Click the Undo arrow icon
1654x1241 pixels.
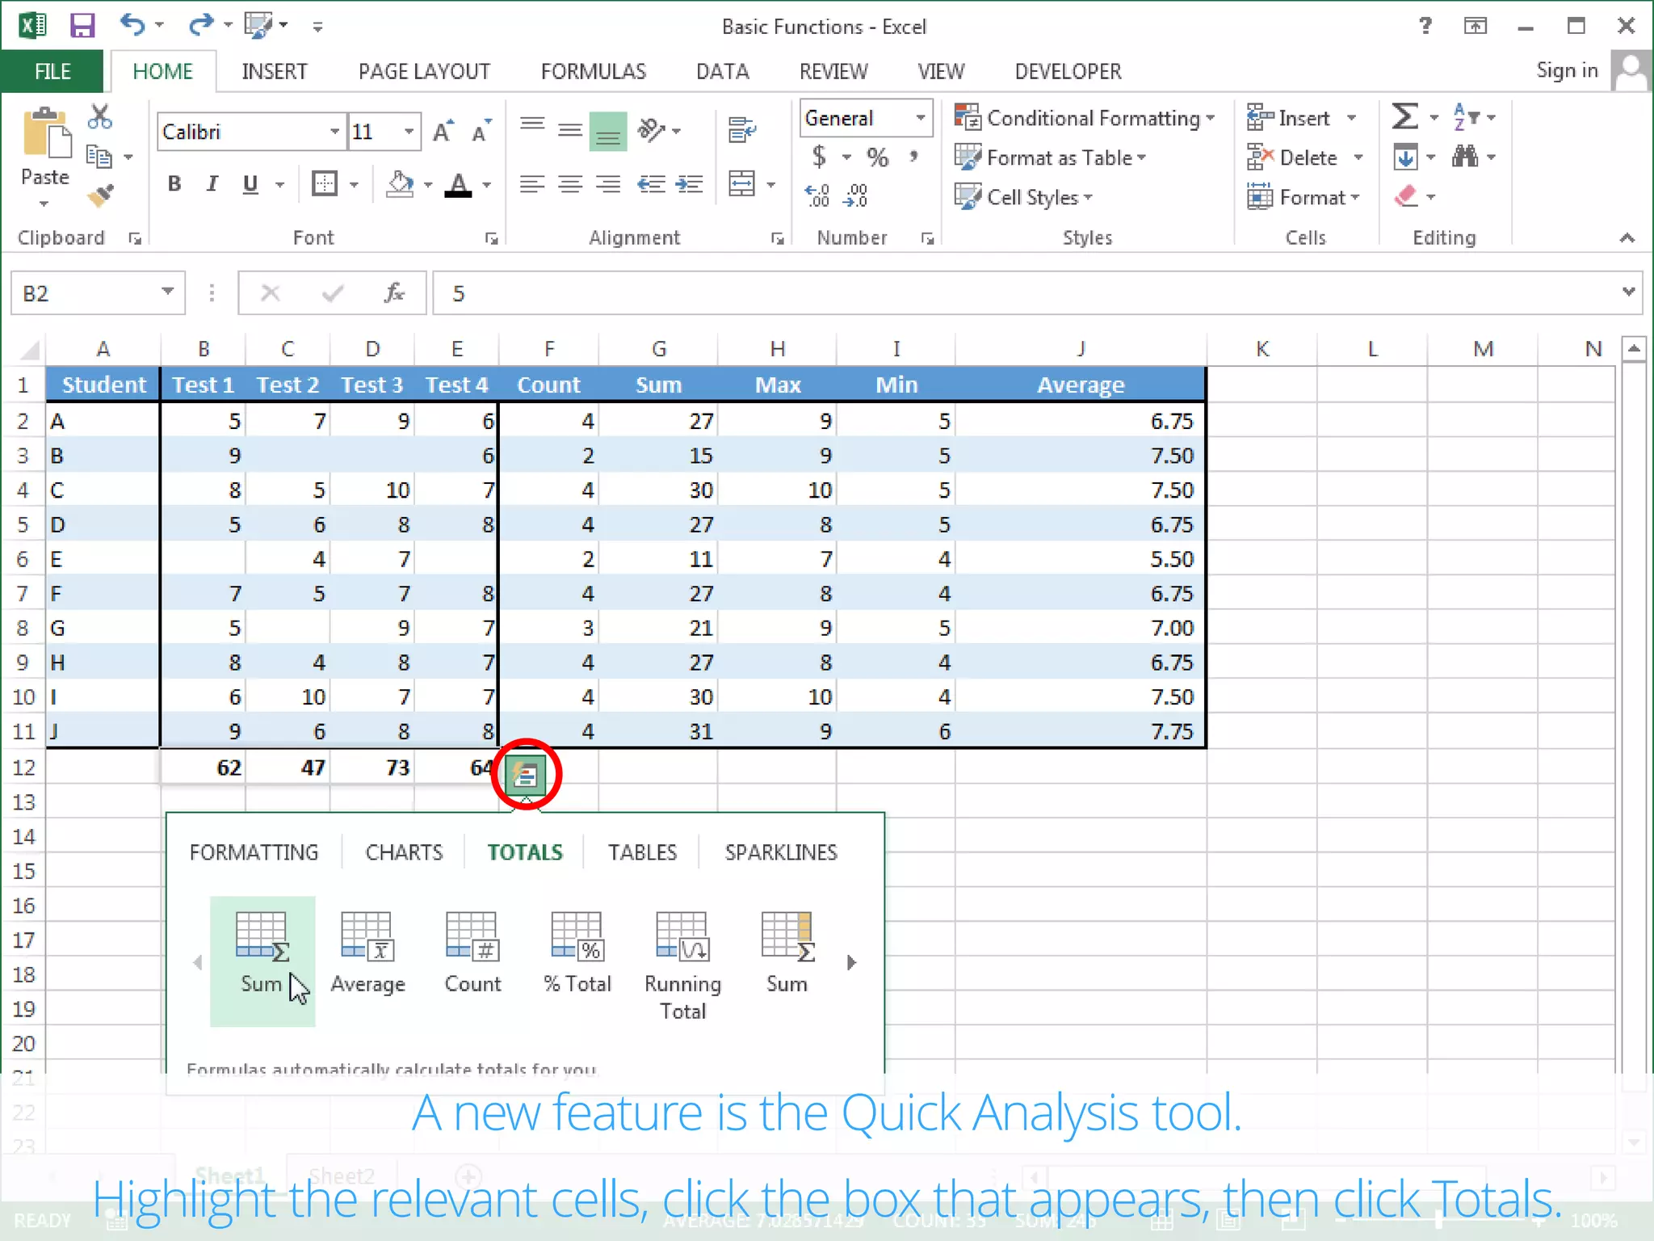pos(132,25)
